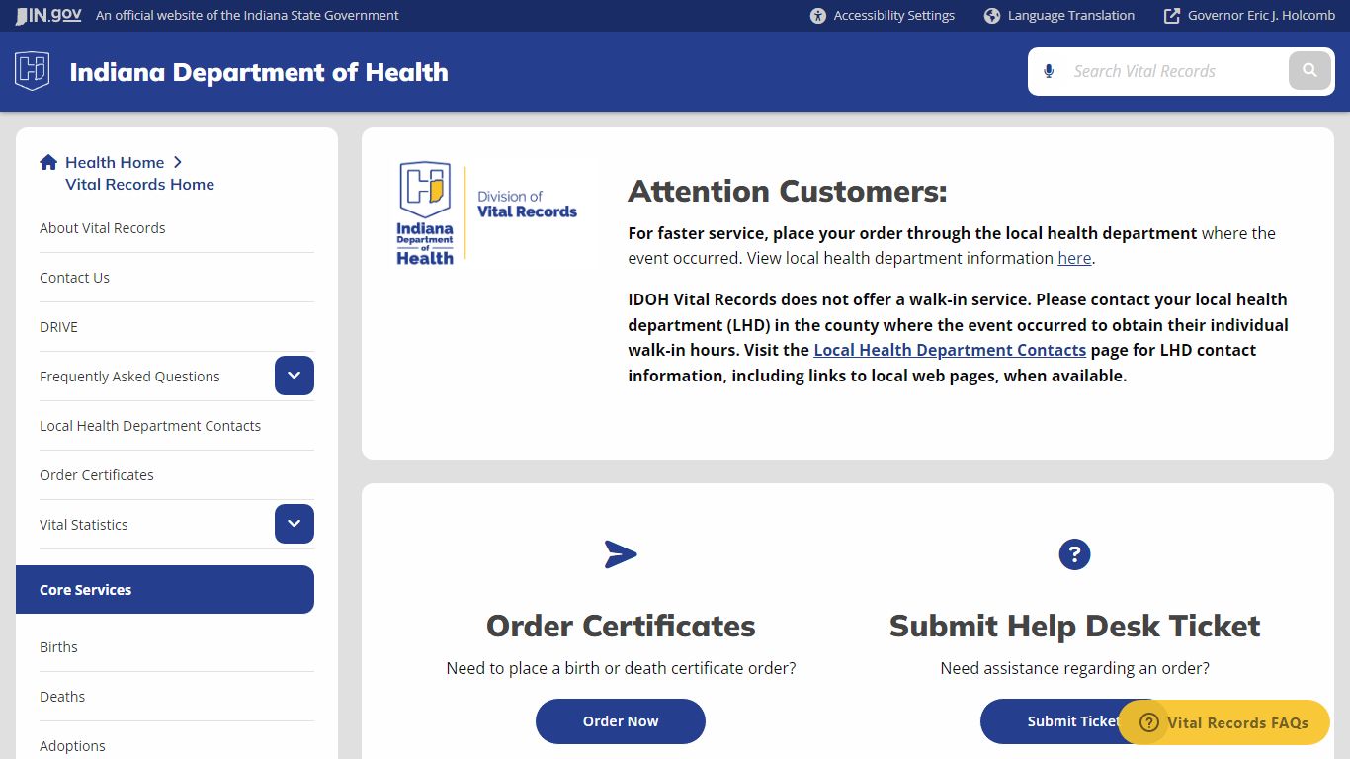Image resolution: width=1350 pixels, height=759 pixels.
Task: Click the question icon in FAQs widget
Action: pyautogui.click(x=1148, y=722)
